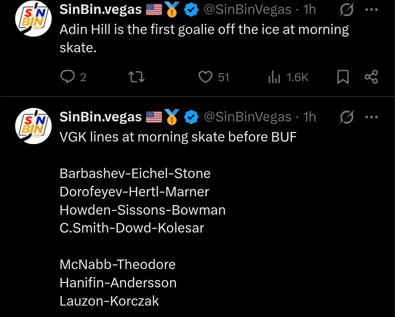
Task: Like the Adin Hill goalie tweet
Action: (206, 77)
